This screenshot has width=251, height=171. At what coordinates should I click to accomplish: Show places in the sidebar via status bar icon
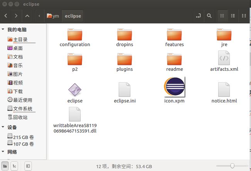(5, 166)
